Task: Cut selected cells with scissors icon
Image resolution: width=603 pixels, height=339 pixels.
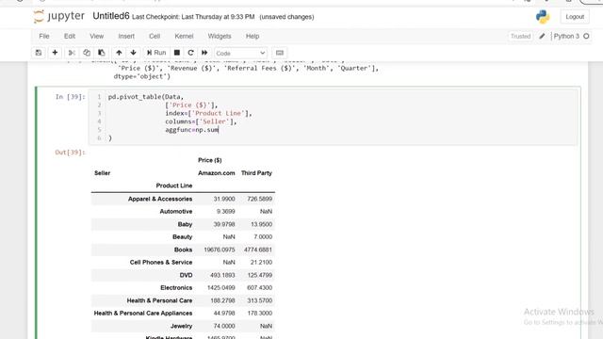Action: (72, 53)
